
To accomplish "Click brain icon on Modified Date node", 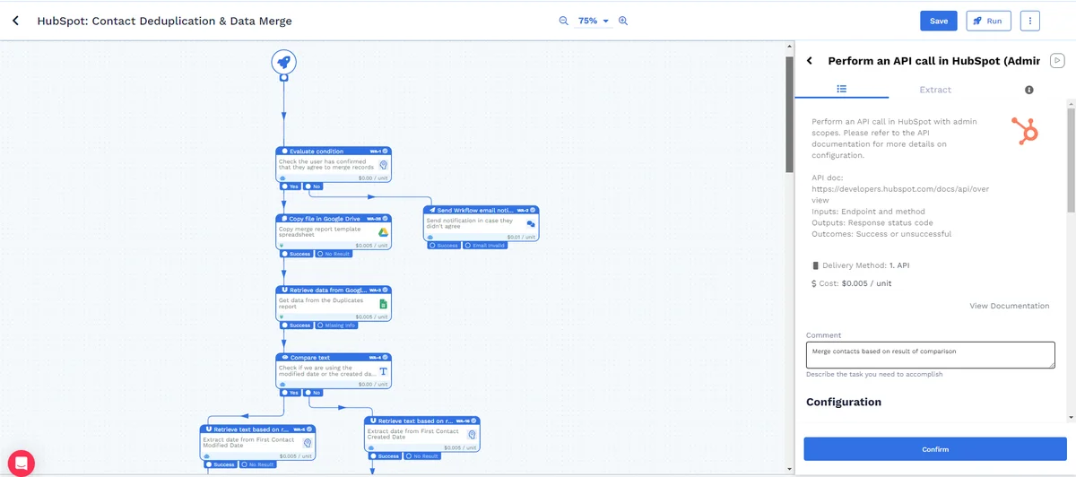I will (x=307, y=443).
